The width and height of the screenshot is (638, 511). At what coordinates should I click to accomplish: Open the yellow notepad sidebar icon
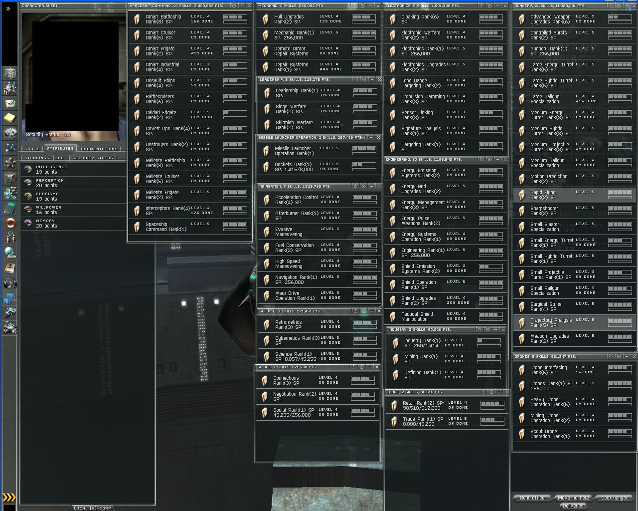click(10, 118)
